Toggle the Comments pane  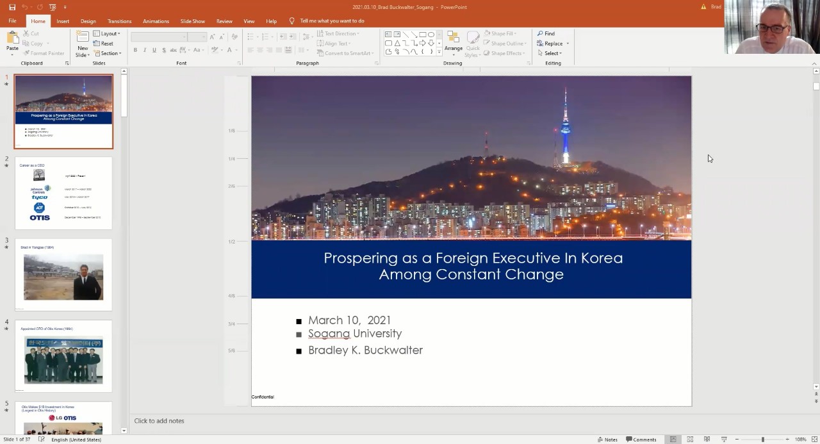[641, 440]
